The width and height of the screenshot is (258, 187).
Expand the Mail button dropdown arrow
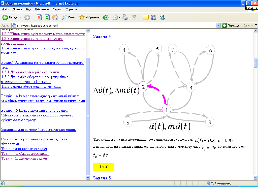119,17
